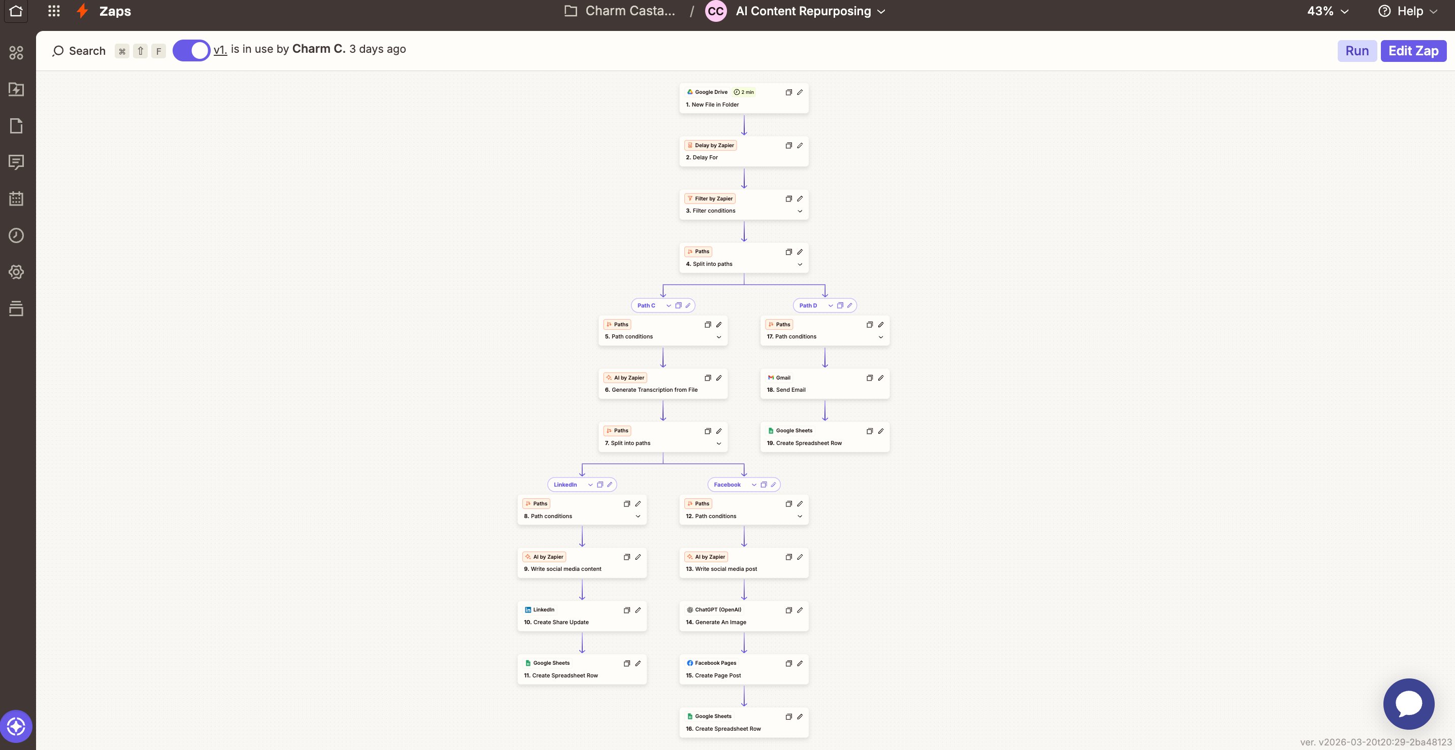
Task: Open the apps grid launcher
Action: click(x=54, y=11)
